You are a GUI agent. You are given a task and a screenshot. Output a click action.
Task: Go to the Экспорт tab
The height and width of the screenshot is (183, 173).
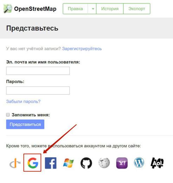click(137, 9)
